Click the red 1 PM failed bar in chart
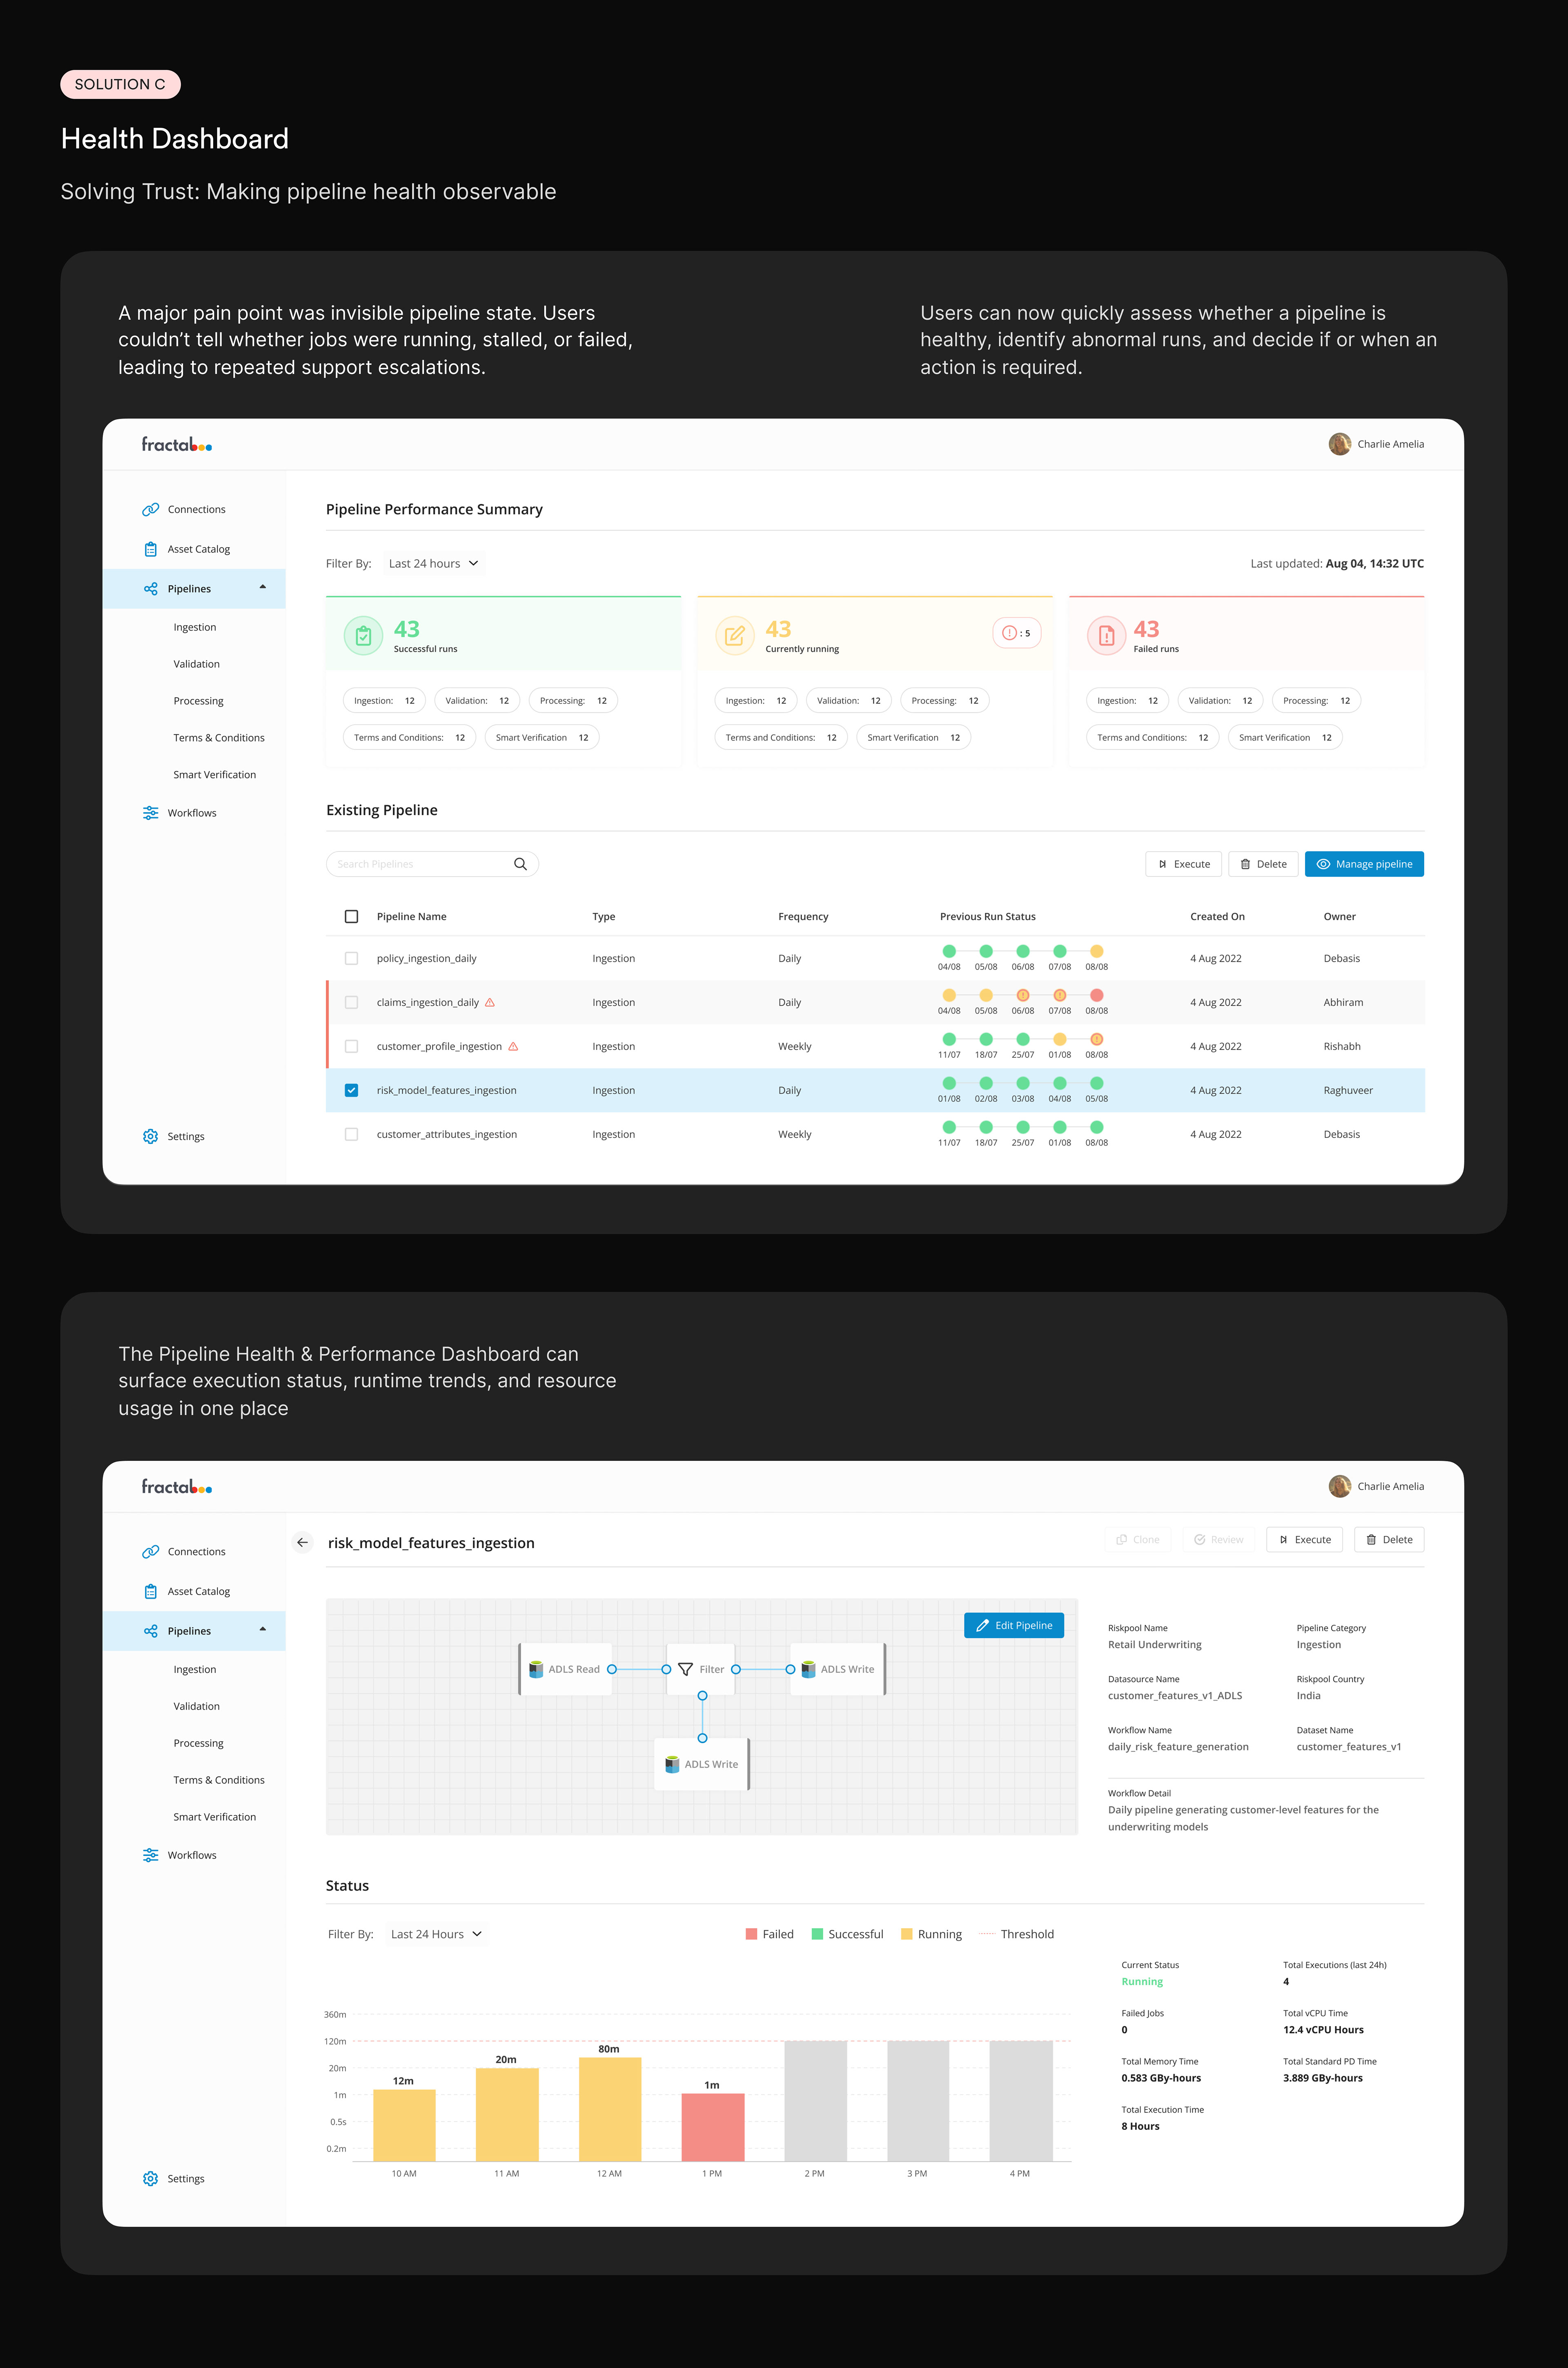Screen dimensions: 1568x2368 pos(712,2127)
